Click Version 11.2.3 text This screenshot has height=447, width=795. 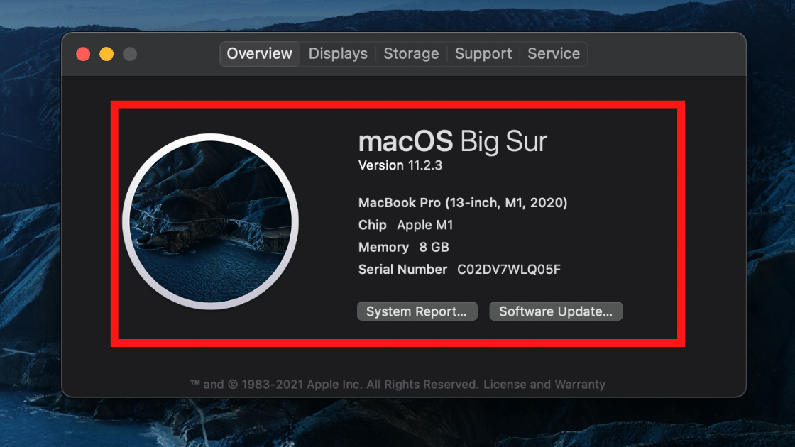400,165
